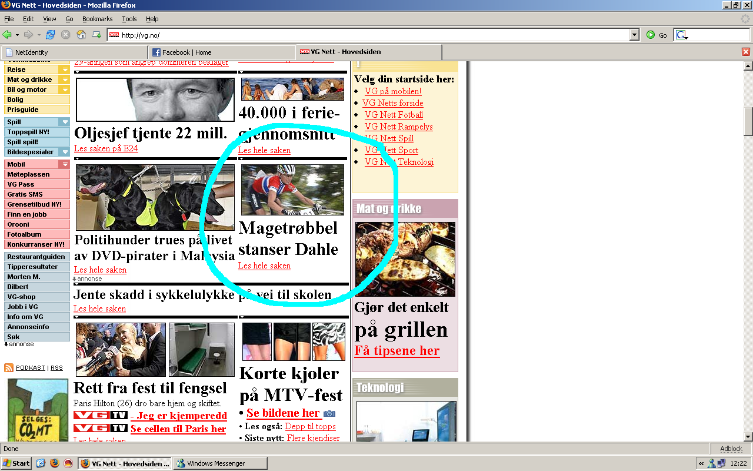The image size is (753, 471).
Task: Click the Stop loading icon
Action: [66, 35]
